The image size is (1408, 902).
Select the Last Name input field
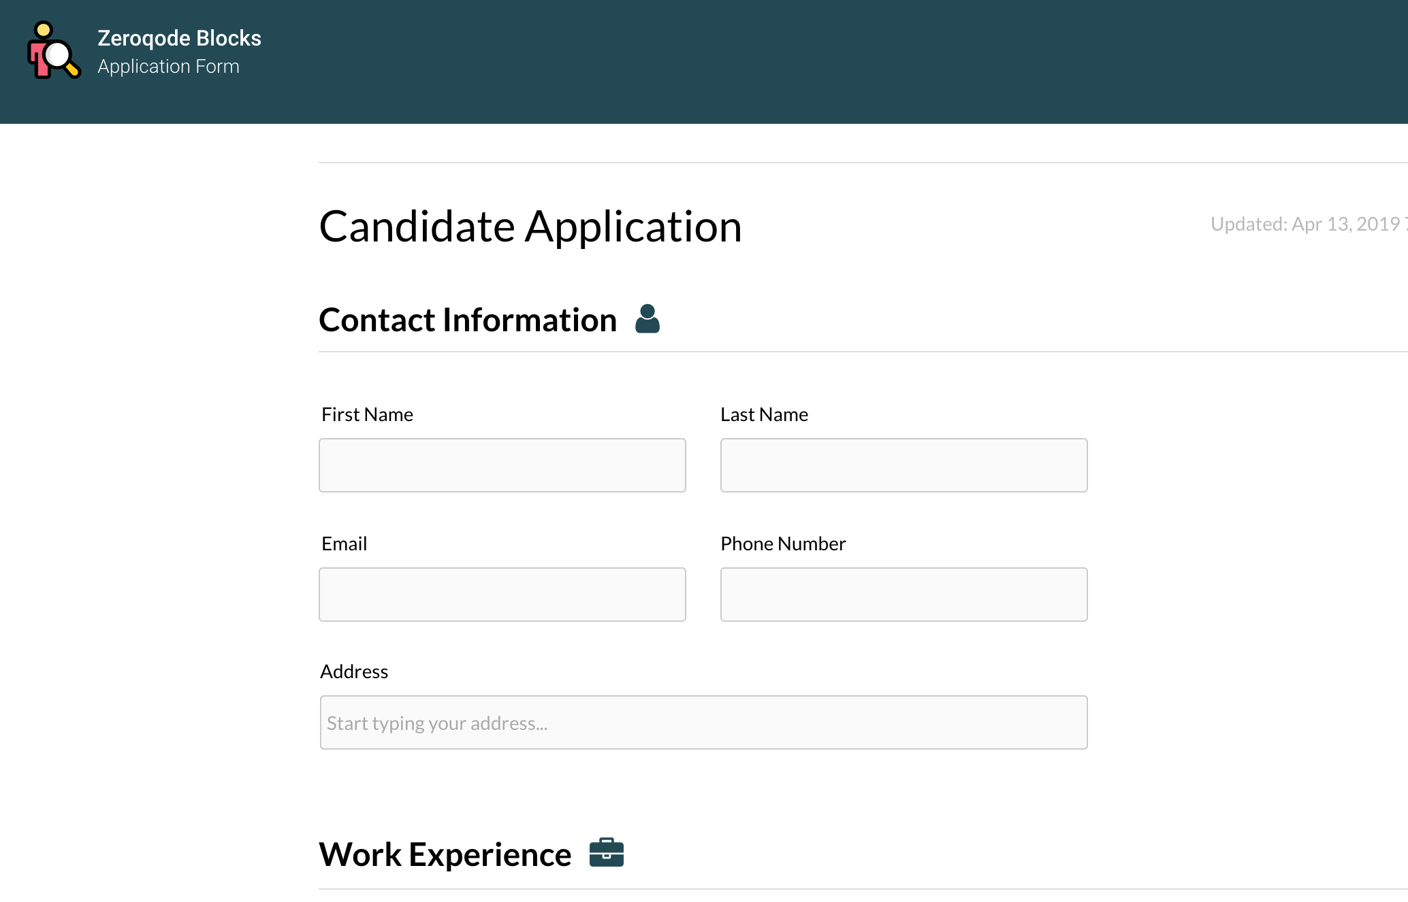coord(903,465)
